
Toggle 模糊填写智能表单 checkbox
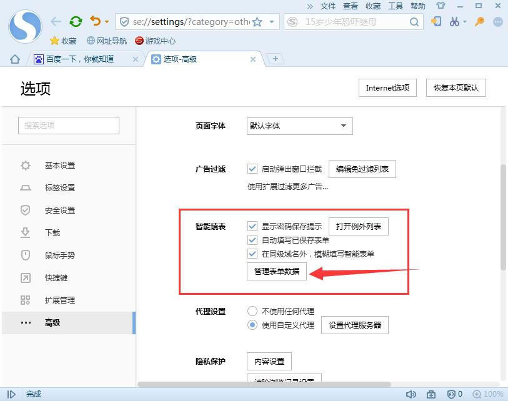pos(252,254)
